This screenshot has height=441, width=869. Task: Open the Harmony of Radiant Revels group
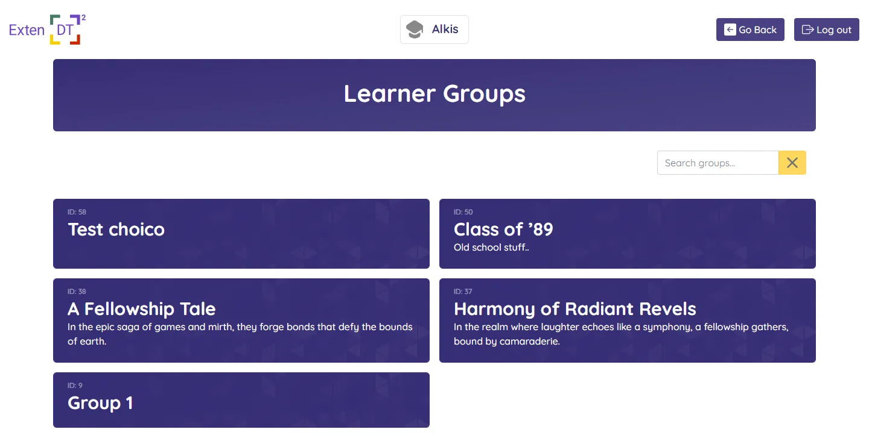[628, 320]
